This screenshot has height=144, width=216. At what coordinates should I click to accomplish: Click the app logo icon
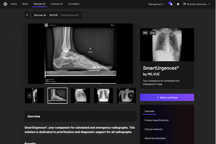coord(5,4)
